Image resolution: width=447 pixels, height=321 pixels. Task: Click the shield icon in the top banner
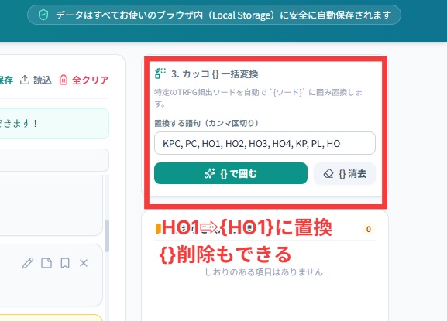(x=43, y=15)
